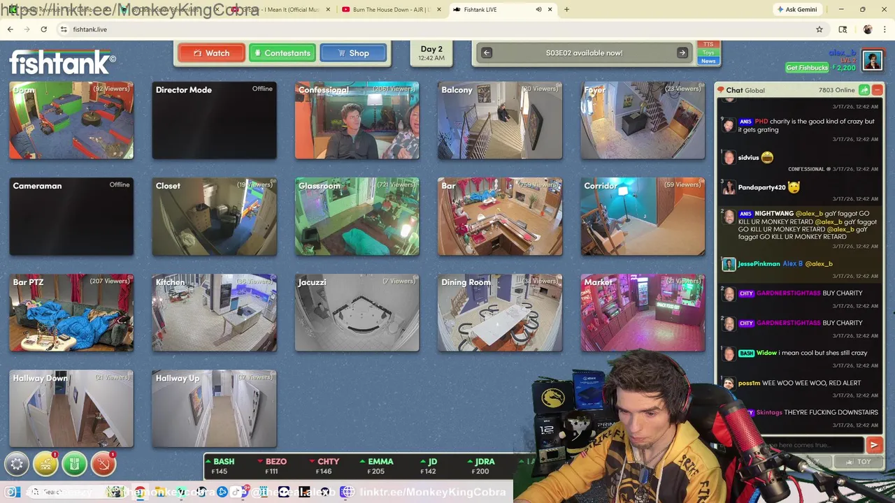Bookmark this page with the star icon
895x503 pixels.
(x=819, y=29)
